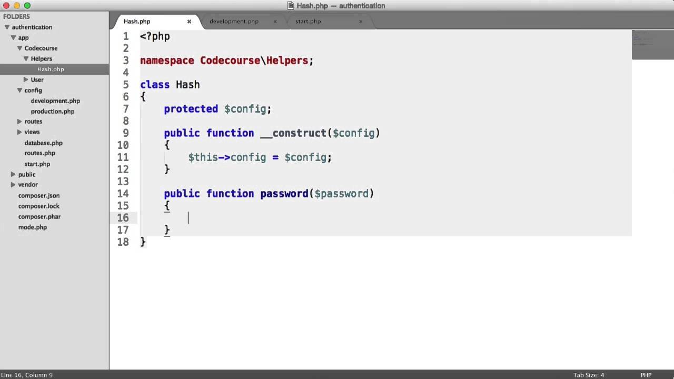674x379 pixels.
Task: Click the $this->config assignment line
Action: (x=260, y=157)
